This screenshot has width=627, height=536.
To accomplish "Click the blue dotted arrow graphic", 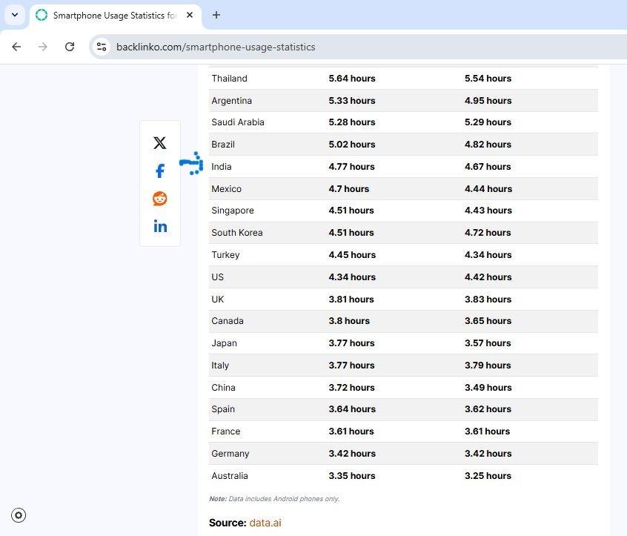I will [192, 163].
